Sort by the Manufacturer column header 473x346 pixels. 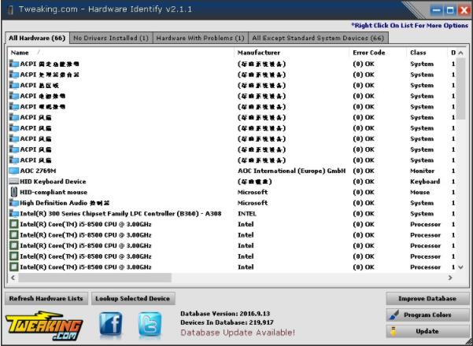pyautogui.click(x=291, y=53)
